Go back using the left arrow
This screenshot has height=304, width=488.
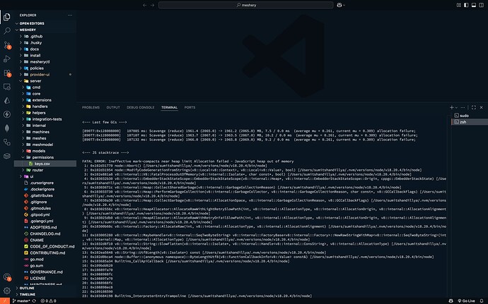[145, 5]
